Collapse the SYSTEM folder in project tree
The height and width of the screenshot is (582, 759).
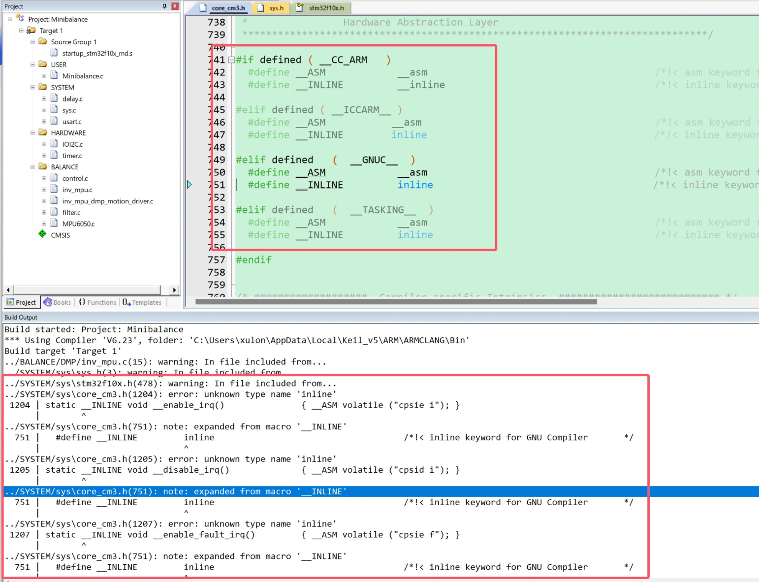(x=32, y=87)
